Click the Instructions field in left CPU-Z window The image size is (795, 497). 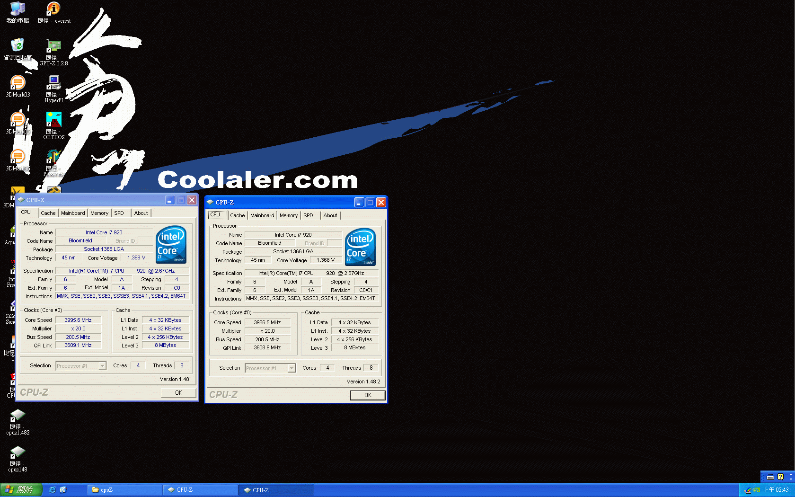122,296
